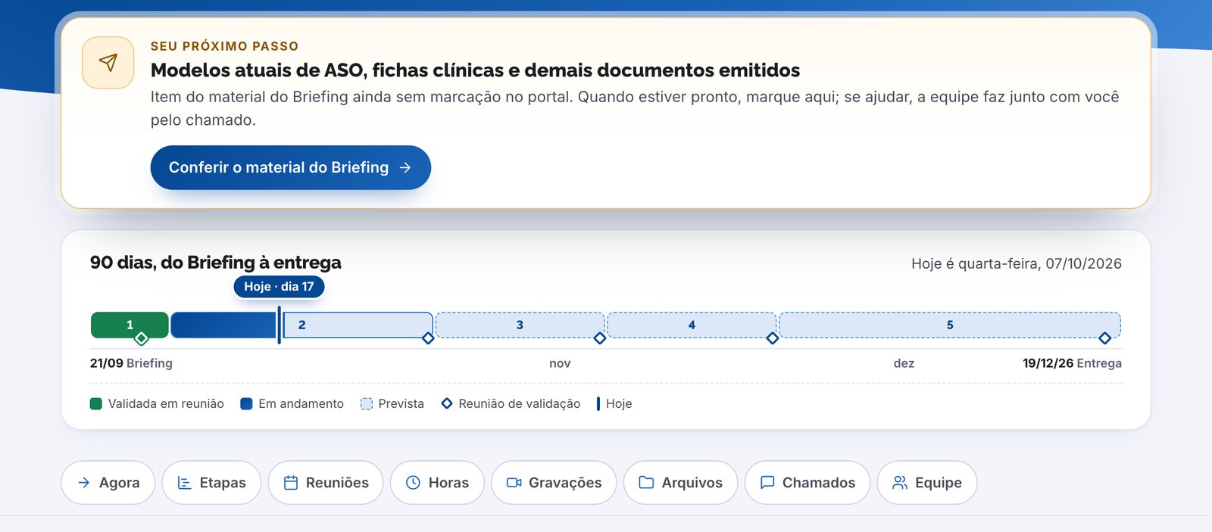This screenshot has height=532, width=1212.
Task: Click the people icon on Equipe
Action: (900, 483)
